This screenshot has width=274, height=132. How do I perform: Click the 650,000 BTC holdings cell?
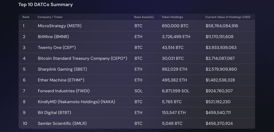pyautogui.click(x=175, y=26)
